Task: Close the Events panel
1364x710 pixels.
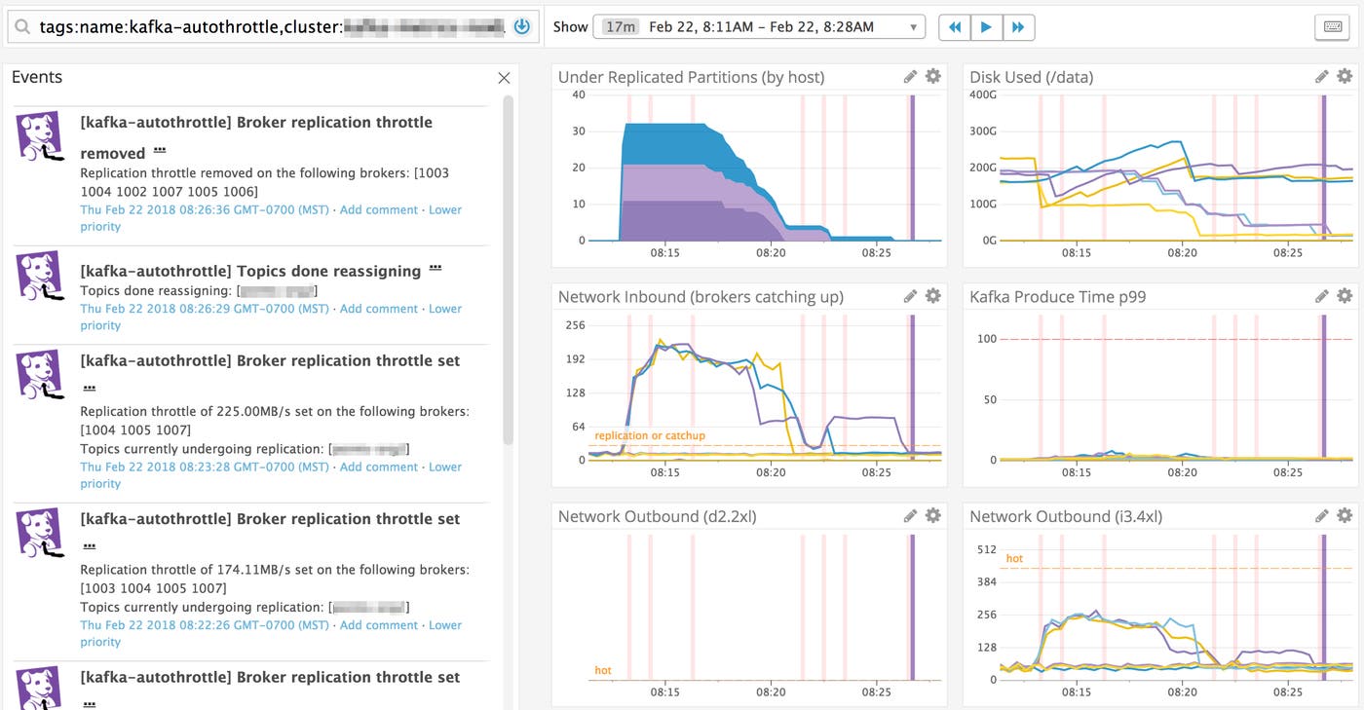Action: pyautogui.click(x=504, y=78)
